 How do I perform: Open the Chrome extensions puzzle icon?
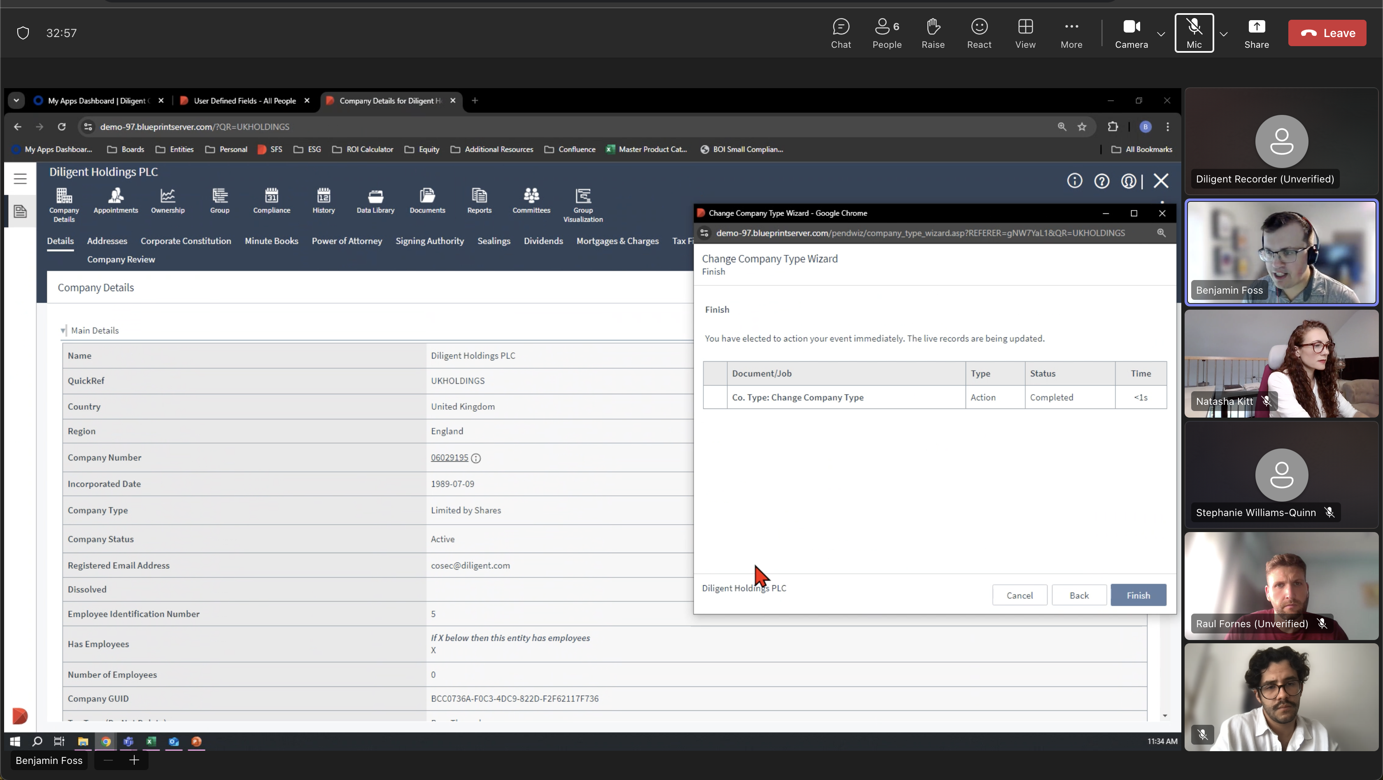click(1113, 127)
